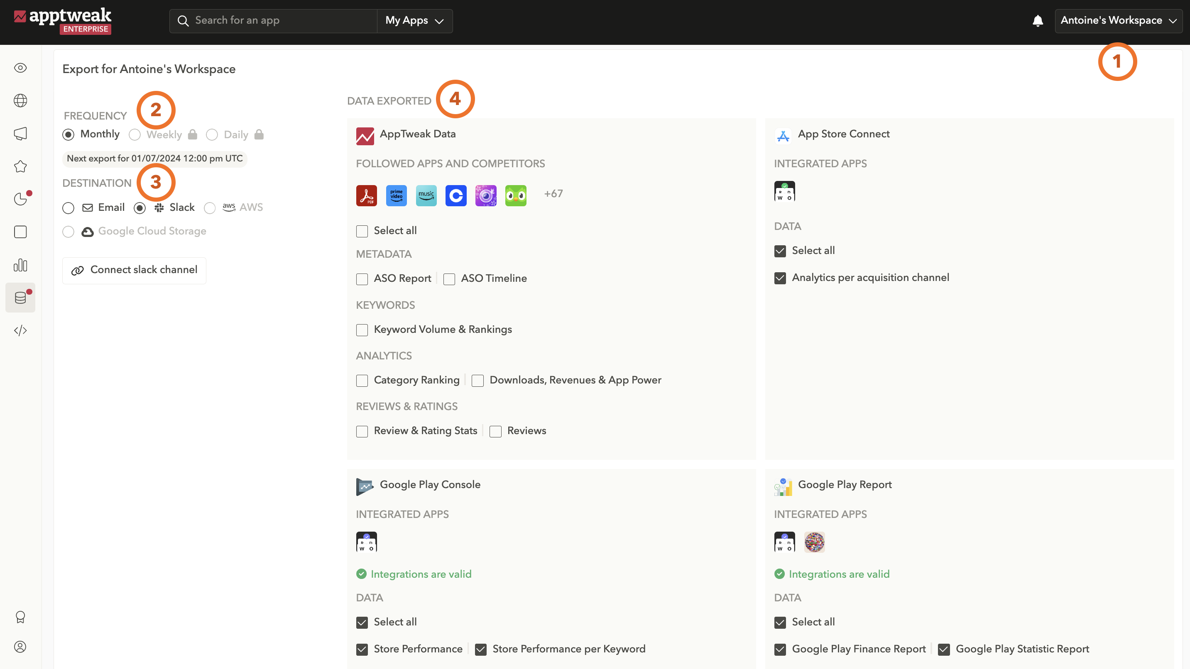Image resolution: width=1190 pixels, height=669 pixels.
Task: Click the lock icon beside Daily
Action: click(x=259, y=134)
